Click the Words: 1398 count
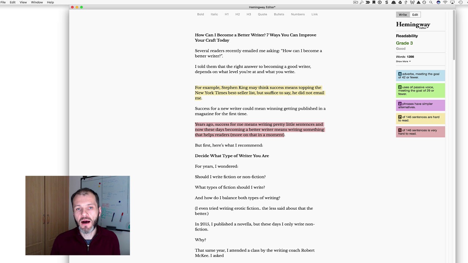 405,57
